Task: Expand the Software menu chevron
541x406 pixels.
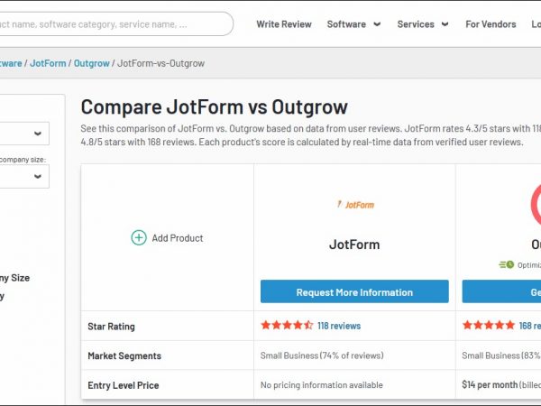Action: 377,24
